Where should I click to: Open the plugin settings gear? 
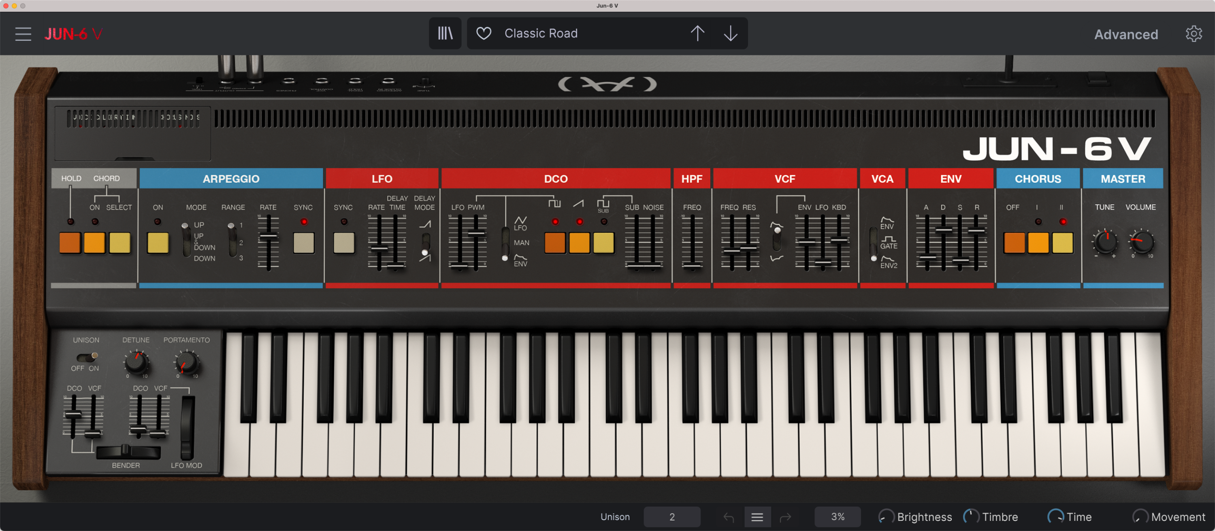[1194, 33]
